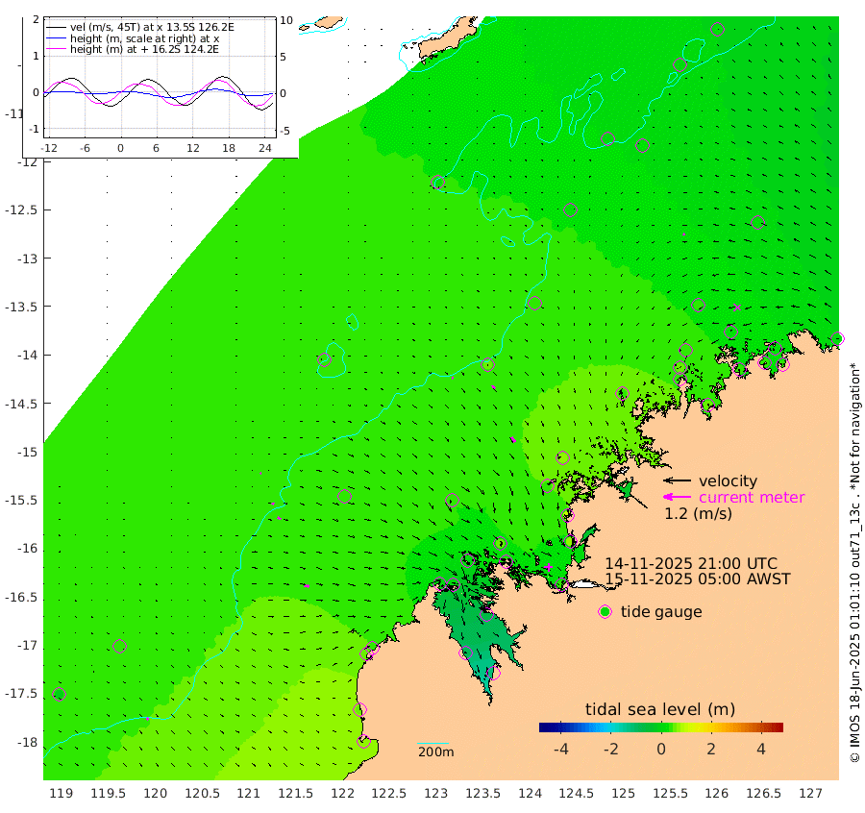Select the tide gauge circle near 13.5S 124E
The height and width of the screenshot is (813, 865).
(x=534, y=304)
